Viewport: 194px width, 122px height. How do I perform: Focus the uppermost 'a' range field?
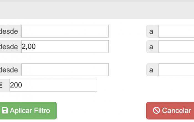click(x=176, y=31)
